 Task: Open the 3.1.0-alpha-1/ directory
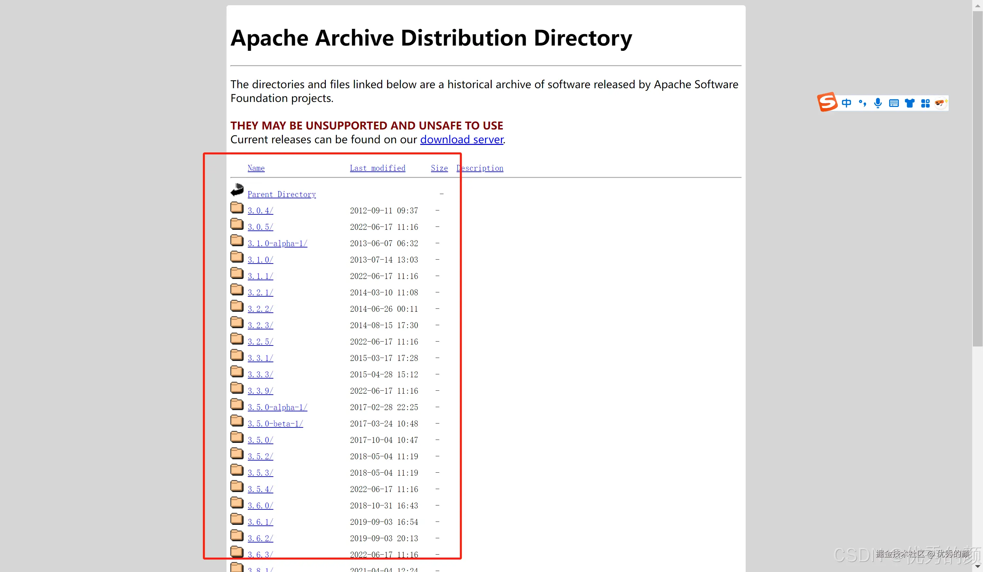(x=277, y=244)
